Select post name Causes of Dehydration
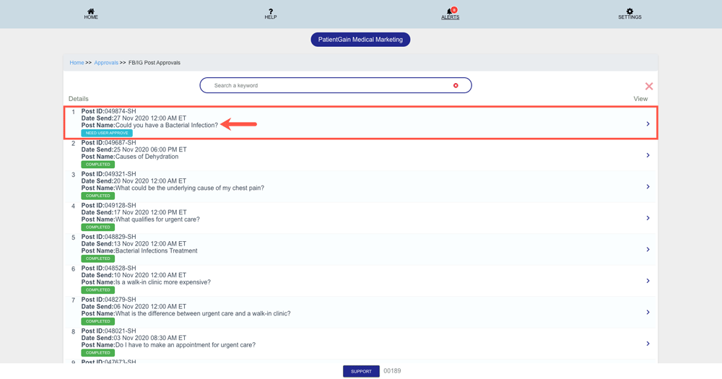722x379 pixels. pyautogui.click(x=147, y=157)
